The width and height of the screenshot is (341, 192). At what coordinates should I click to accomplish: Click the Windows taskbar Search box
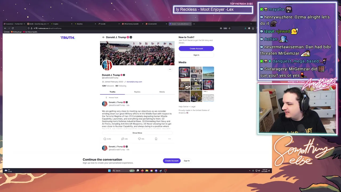[x=123, y=171]
